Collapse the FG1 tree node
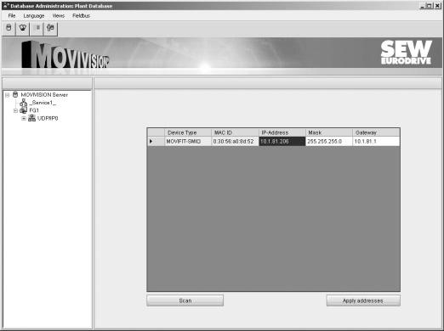This screenshot has height=331, width=444. 16,110
